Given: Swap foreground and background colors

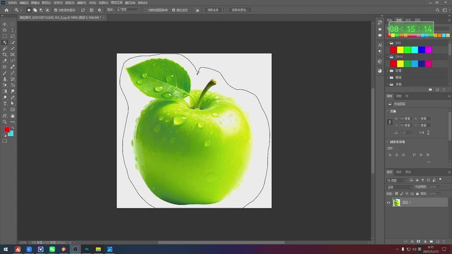Looking at the screenshot, I should click(x=12, y=128).
